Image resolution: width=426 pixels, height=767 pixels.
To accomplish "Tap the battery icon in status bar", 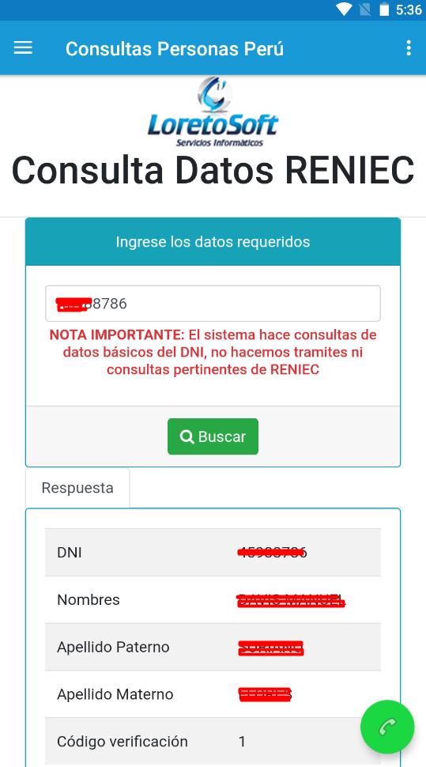I will coord(384,9).
